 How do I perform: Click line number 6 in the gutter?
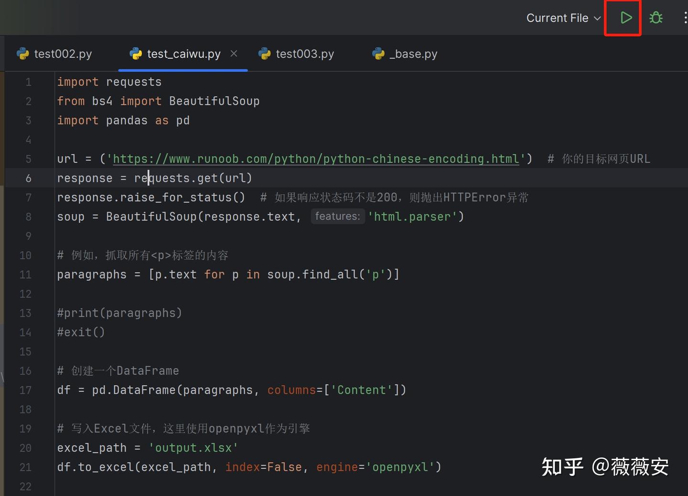[x=28, y=179]
